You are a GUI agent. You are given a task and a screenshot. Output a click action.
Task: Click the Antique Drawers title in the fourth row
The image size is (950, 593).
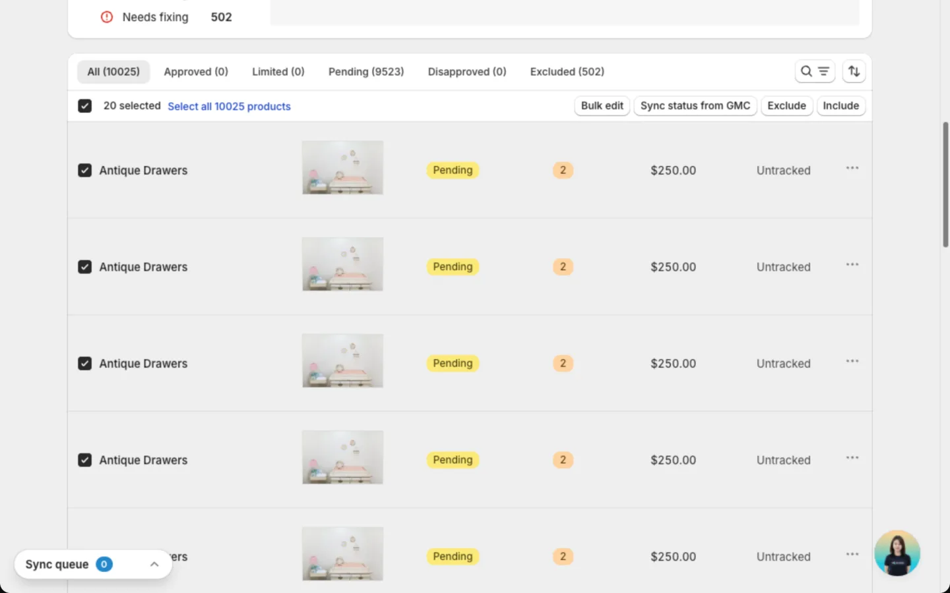point(143,460)
